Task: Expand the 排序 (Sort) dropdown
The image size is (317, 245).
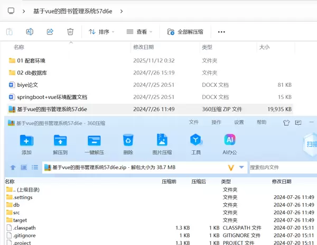Action: tap(101, 32)
